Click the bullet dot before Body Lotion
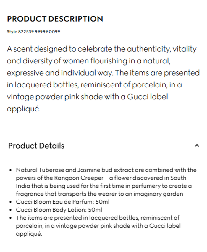Viewport: 207px width, 252px height. coord(11,210)
